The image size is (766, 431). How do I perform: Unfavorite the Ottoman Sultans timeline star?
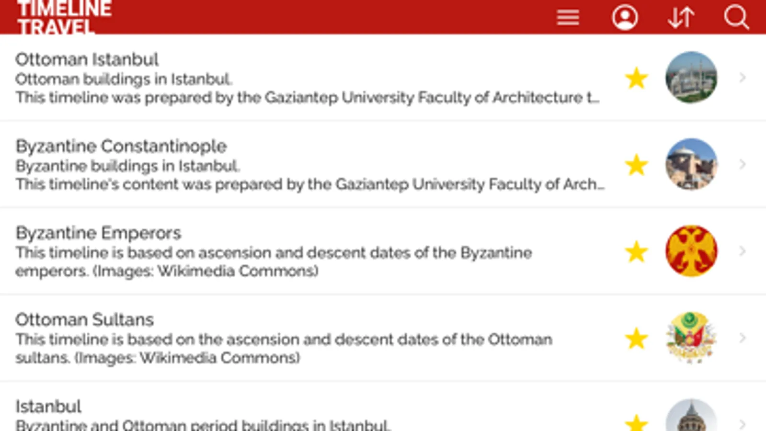[x=637, y=338]
